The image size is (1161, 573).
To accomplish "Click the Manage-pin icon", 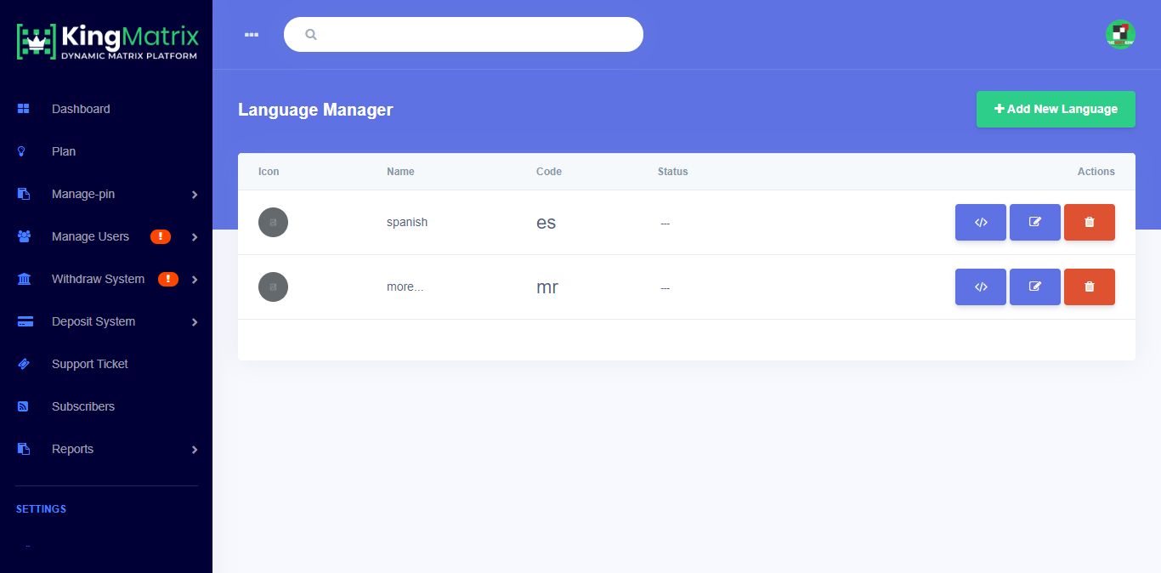I will pyautogui.click(x=24, y=194).
